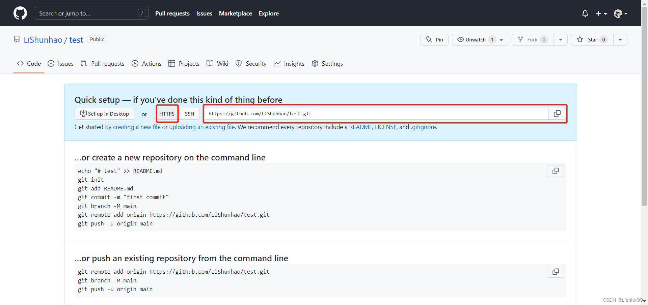
Task: Click the Public visibility badge
Action: (x=97, y=39)
